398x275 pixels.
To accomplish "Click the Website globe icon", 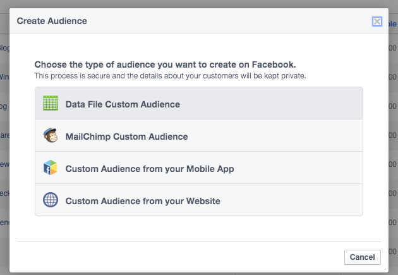I will pos(51,200).
